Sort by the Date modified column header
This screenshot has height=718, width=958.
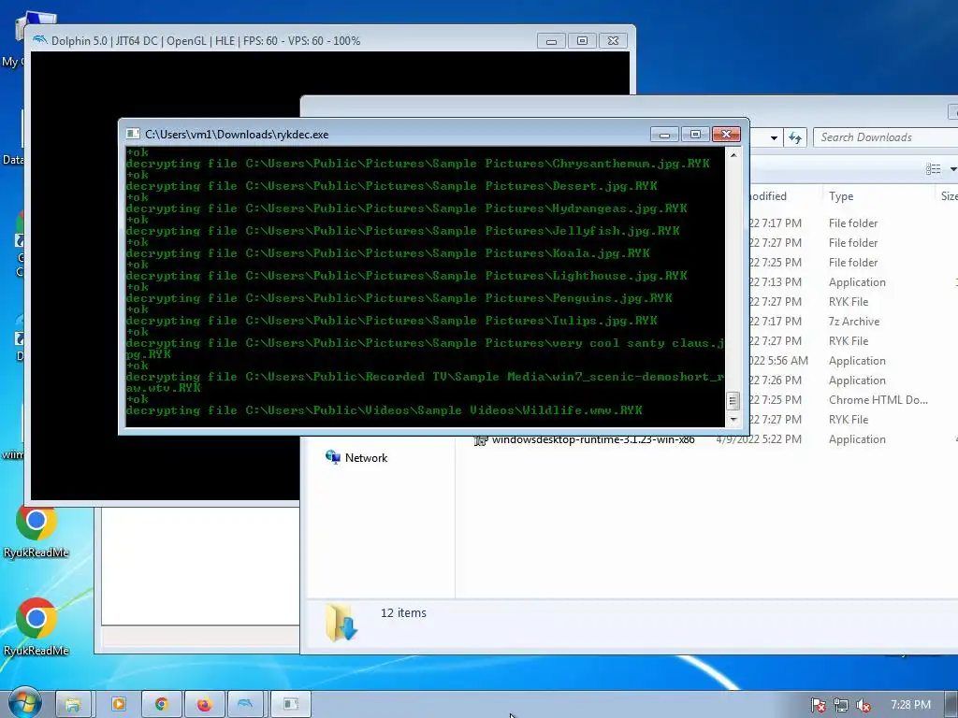click(785, 196)
